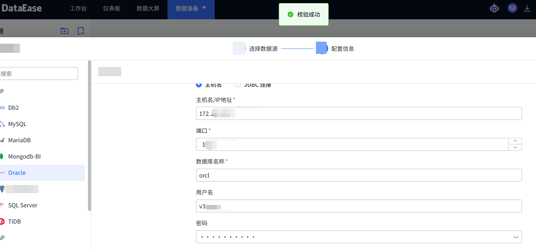Click the MariaDB seal icon
Image resolution: width=536 pixels, height=250 pixels.
point(2,140)
